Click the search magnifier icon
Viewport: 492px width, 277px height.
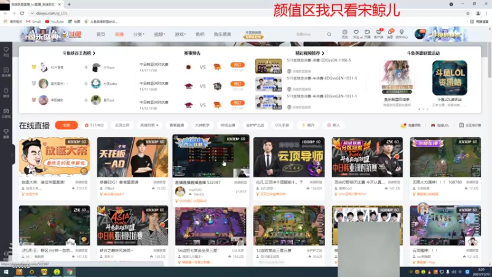click(x=329, y=34)
